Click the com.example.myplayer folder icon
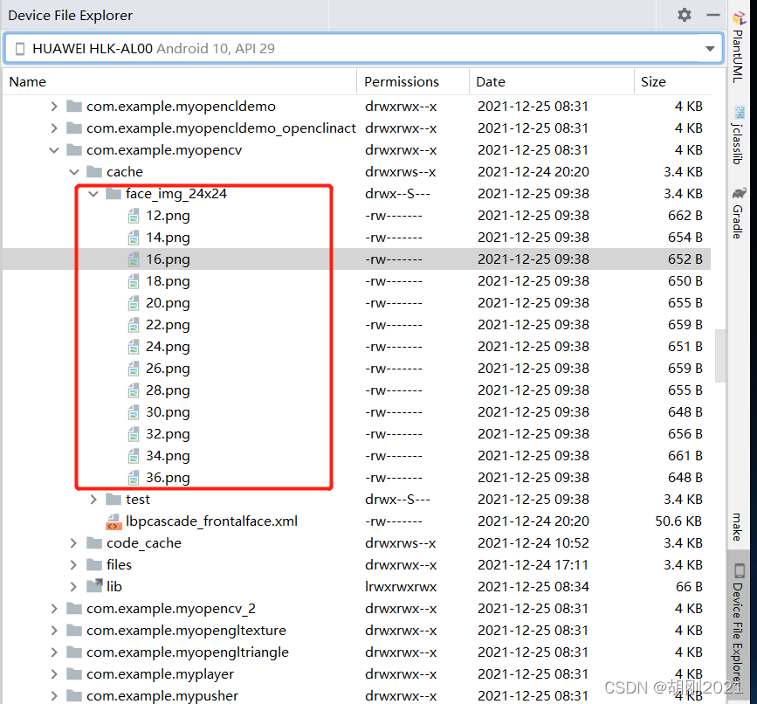This screenshot has height=704, width=757. (x=74, y=674)
